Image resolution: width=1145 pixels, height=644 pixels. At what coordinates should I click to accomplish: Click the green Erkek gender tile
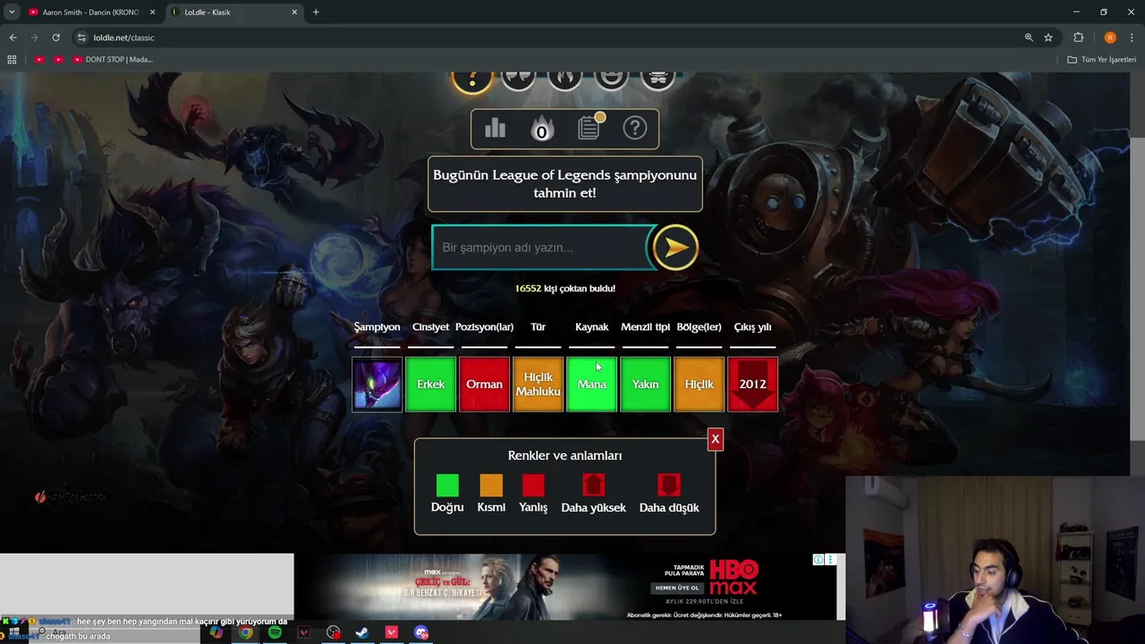point(430,384)
